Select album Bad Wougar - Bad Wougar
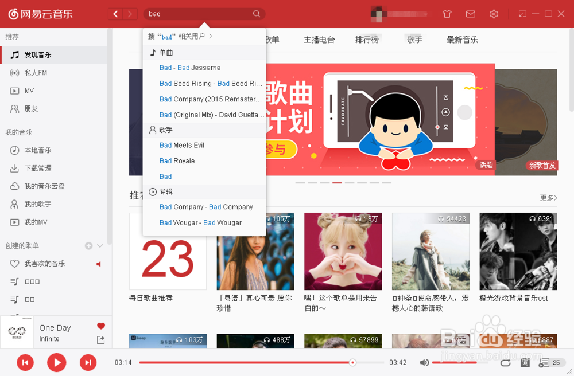The image size is (574, 376). point(204,222)
